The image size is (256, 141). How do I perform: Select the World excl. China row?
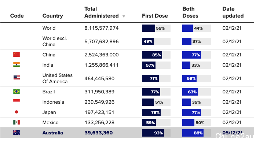[127, 41]
